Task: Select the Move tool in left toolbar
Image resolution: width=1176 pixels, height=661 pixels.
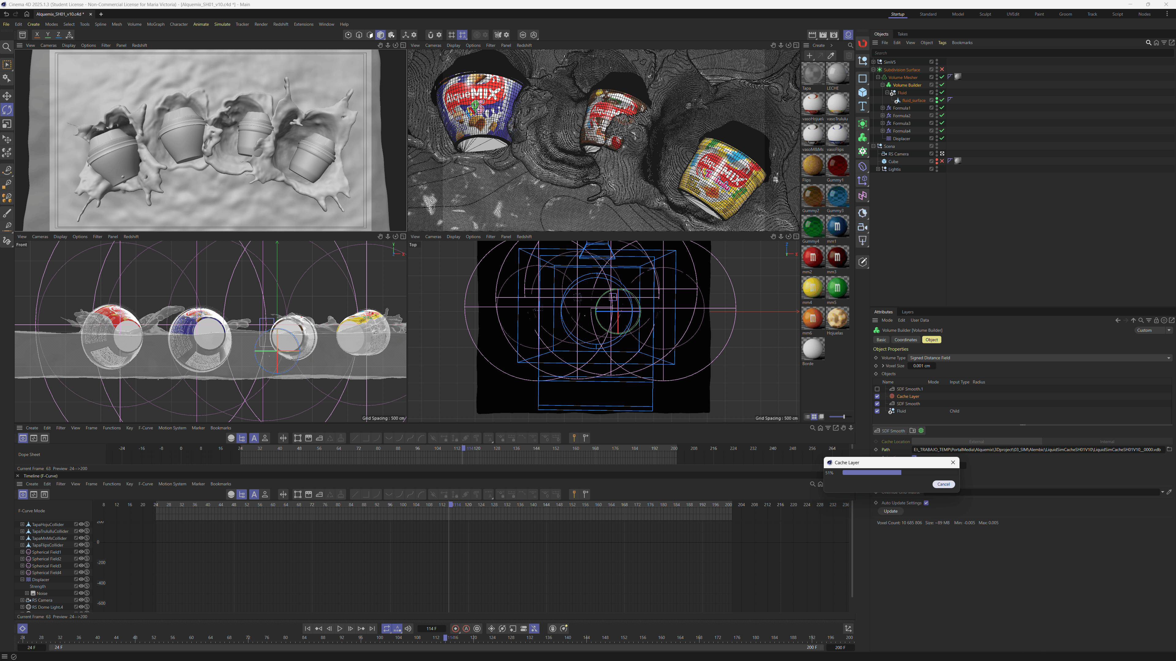Action: coord(7,96)
